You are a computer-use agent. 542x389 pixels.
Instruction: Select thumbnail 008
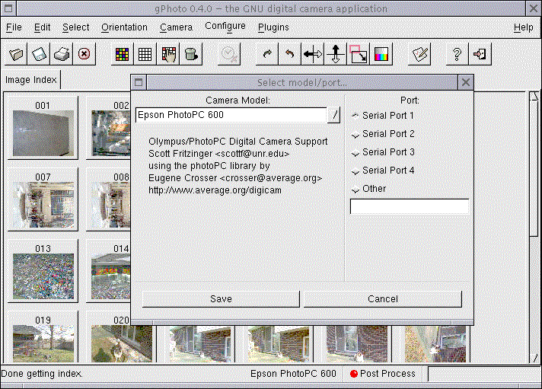pos(109,199)
